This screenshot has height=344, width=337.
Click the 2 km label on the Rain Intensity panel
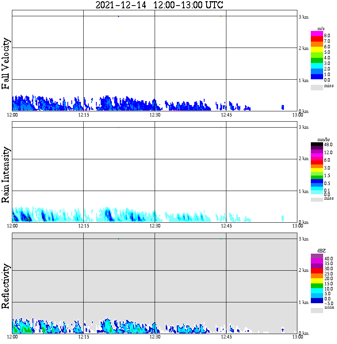[303, 159]
